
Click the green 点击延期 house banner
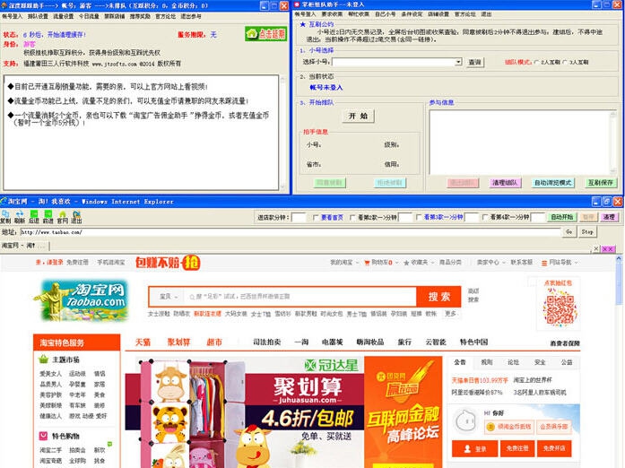[265, 34]
